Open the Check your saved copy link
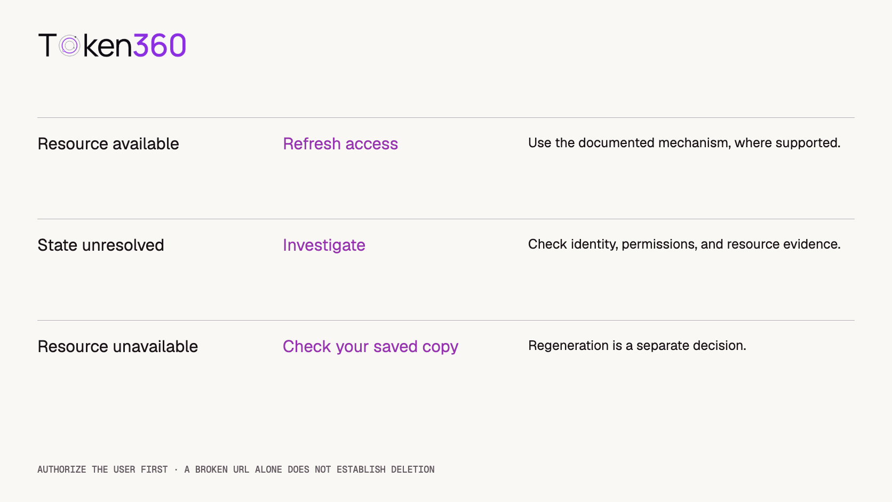This screenshot has height=502, width=892. [x=370, y=347]
